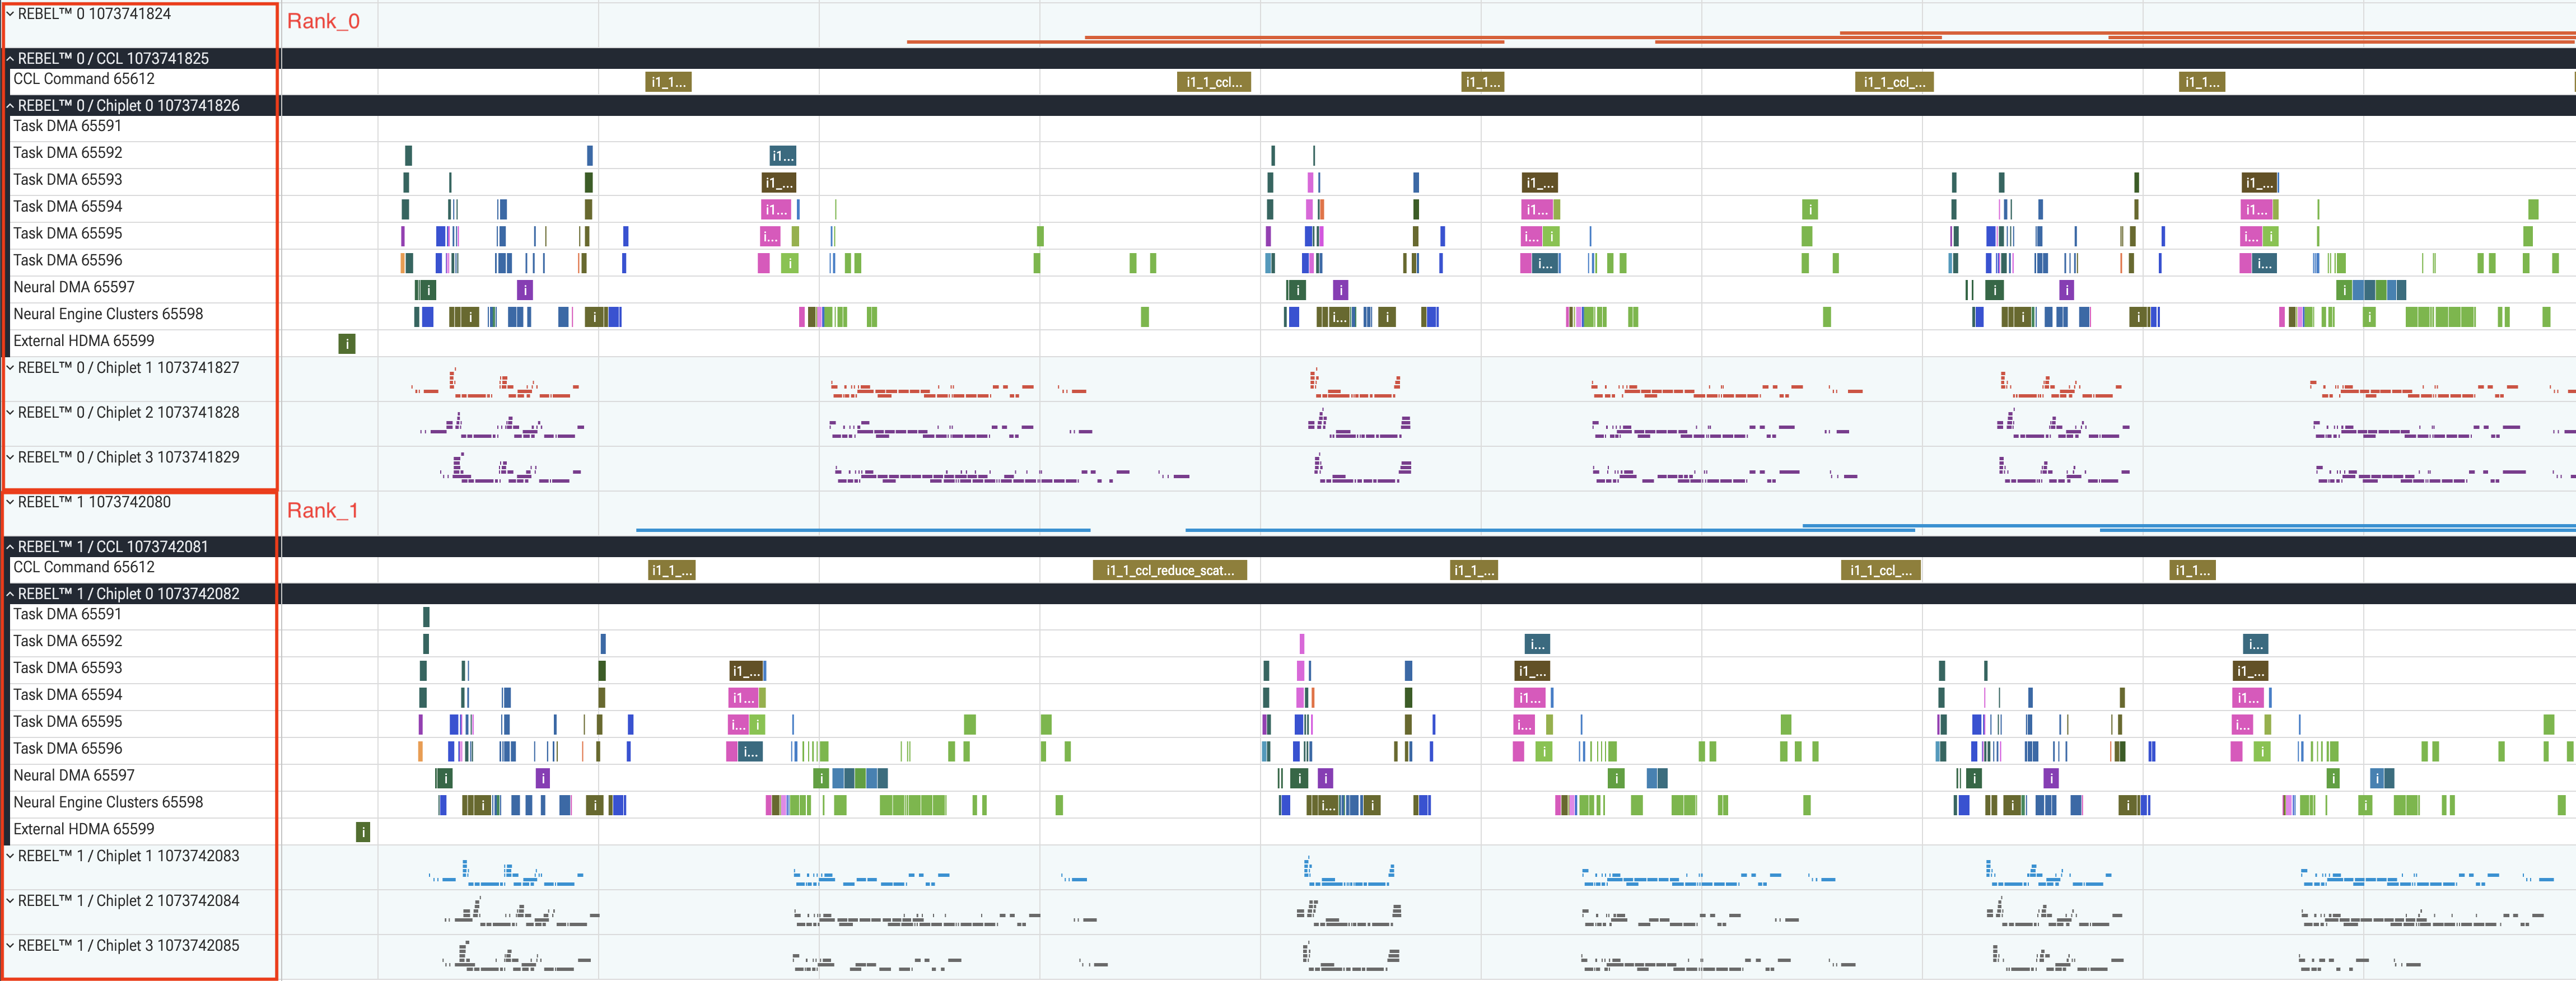This screenshot has width=2576, height=981.
Task: Select Rank_1 Neural Engine Clusters 65598 label
Action: pos(108,802)
